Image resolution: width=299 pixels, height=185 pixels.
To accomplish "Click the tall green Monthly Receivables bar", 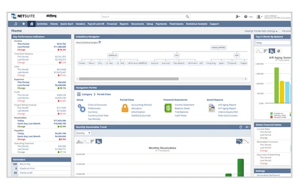I will [x=240, y=168].
